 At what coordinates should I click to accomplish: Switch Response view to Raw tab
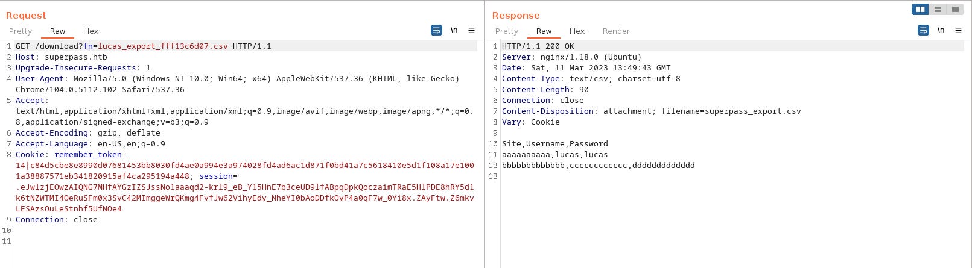544,31
